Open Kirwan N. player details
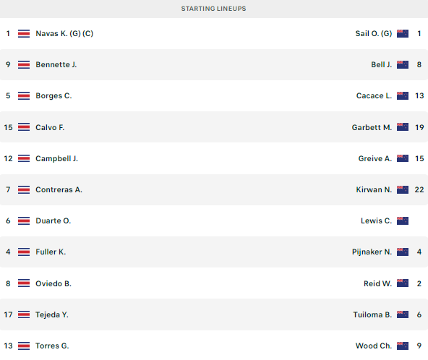This screenshot has width=428, height=360. 374,189
